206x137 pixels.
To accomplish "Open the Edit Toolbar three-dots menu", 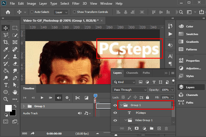I will pyautogui.click(x=15, y=99).
